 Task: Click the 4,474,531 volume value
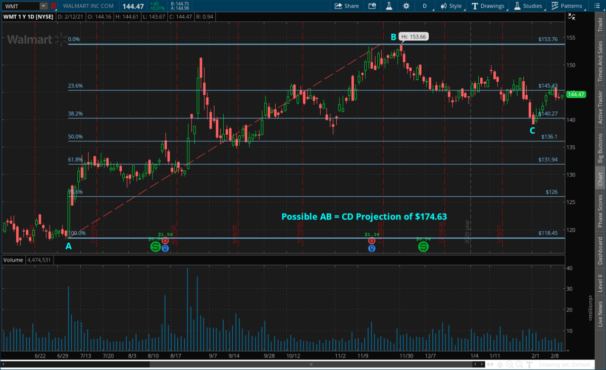[40, 260]
